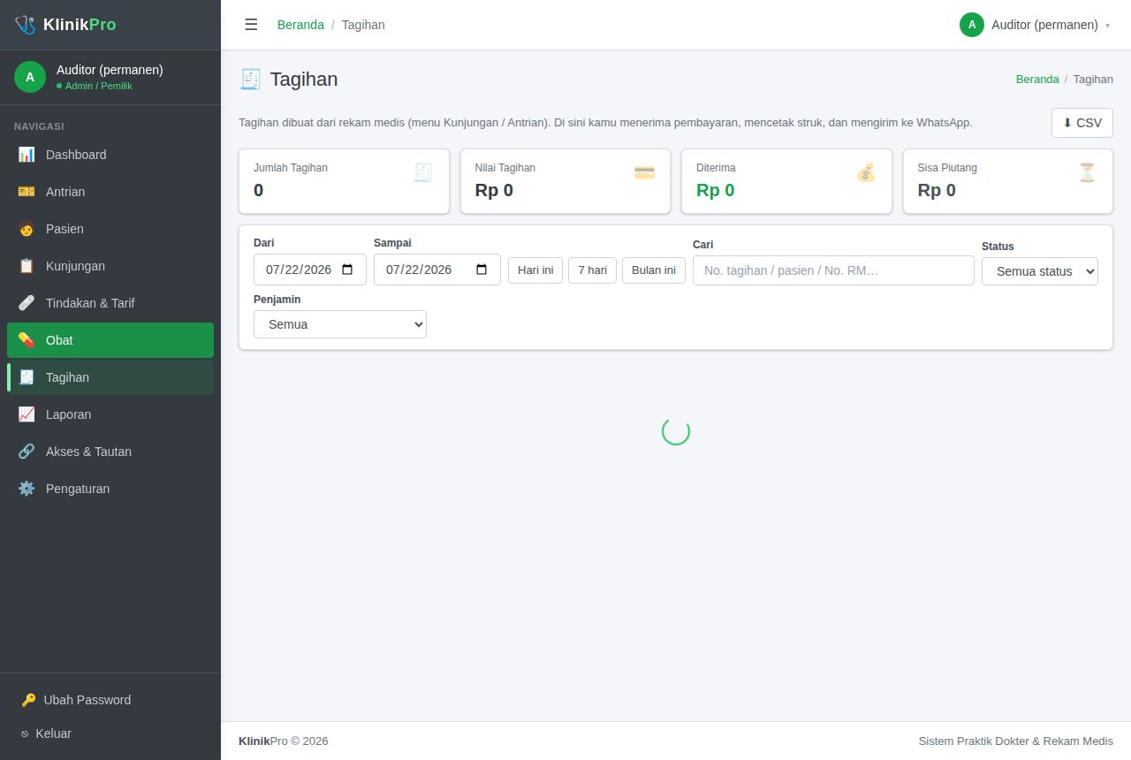
Task: Click the Pasien person icon
Action: click(x=27, y=229)
